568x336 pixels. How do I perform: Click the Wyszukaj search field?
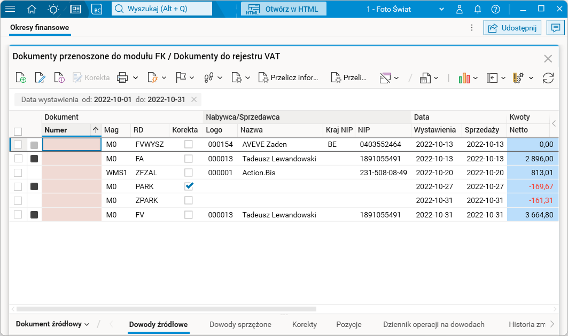(x=162, y=9)
